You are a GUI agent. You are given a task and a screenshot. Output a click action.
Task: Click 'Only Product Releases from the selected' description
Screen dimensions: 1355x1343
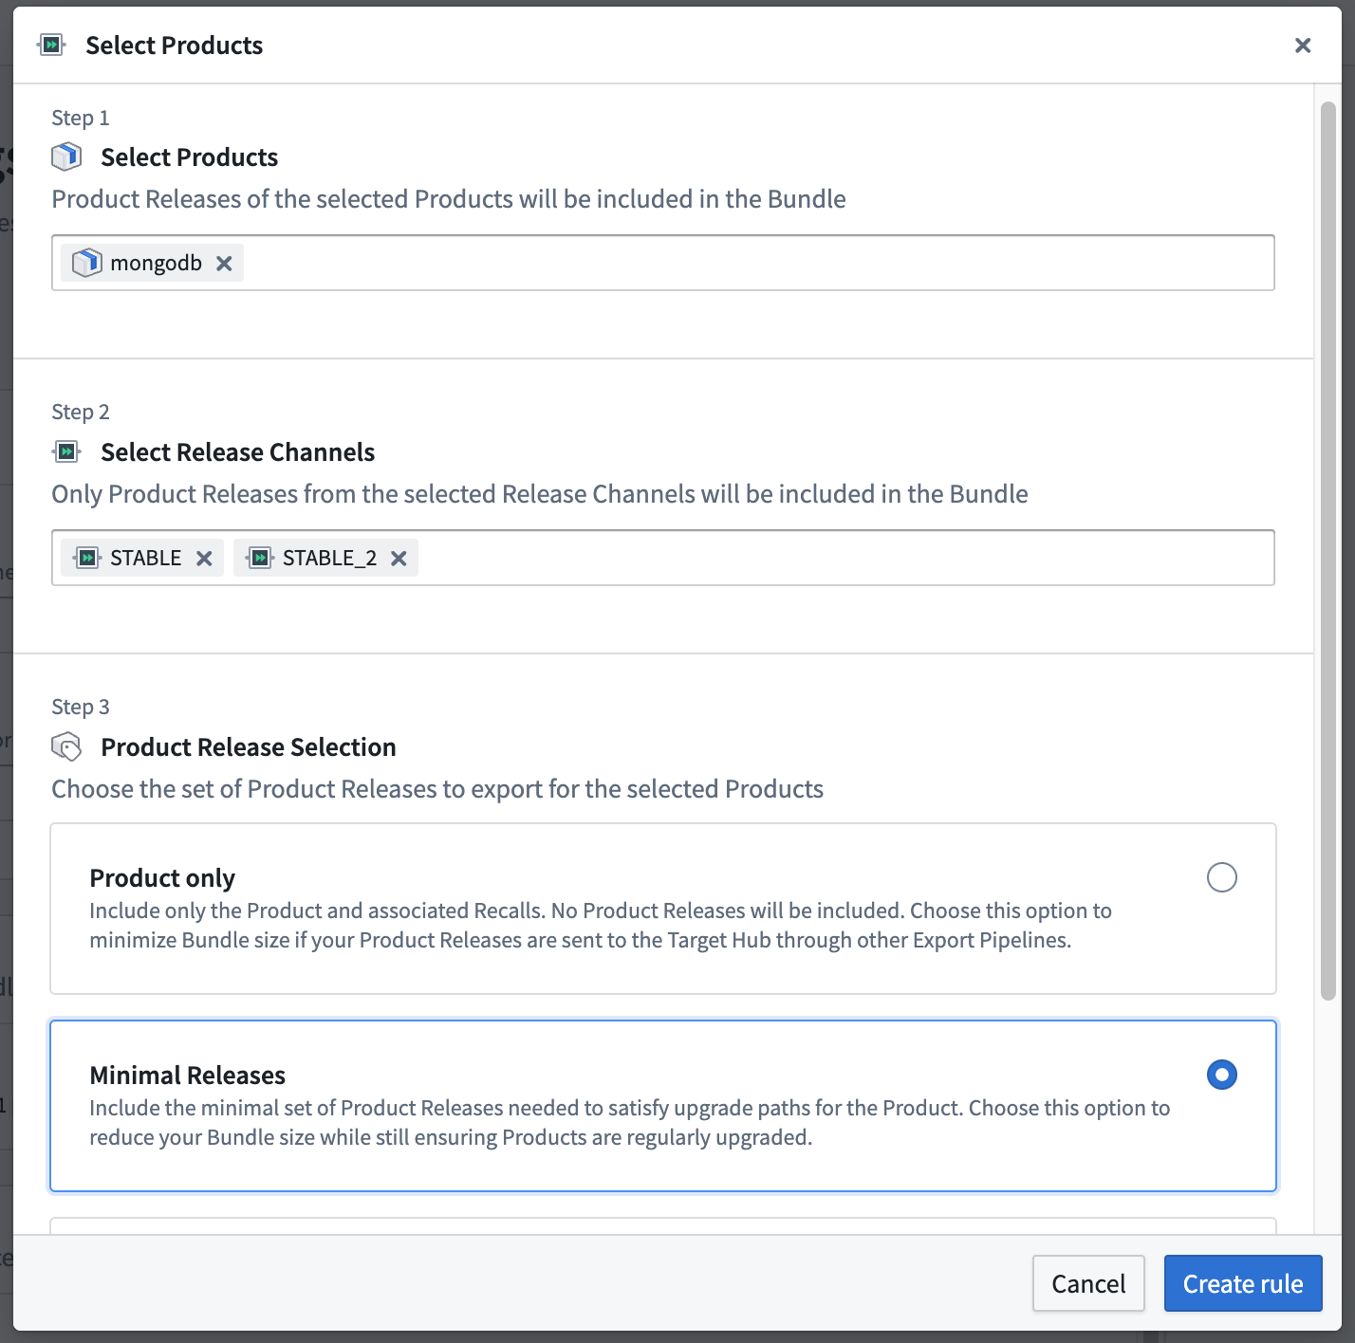click(540, 494)
